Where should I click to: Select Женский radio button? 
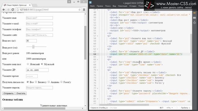(28, 64)
